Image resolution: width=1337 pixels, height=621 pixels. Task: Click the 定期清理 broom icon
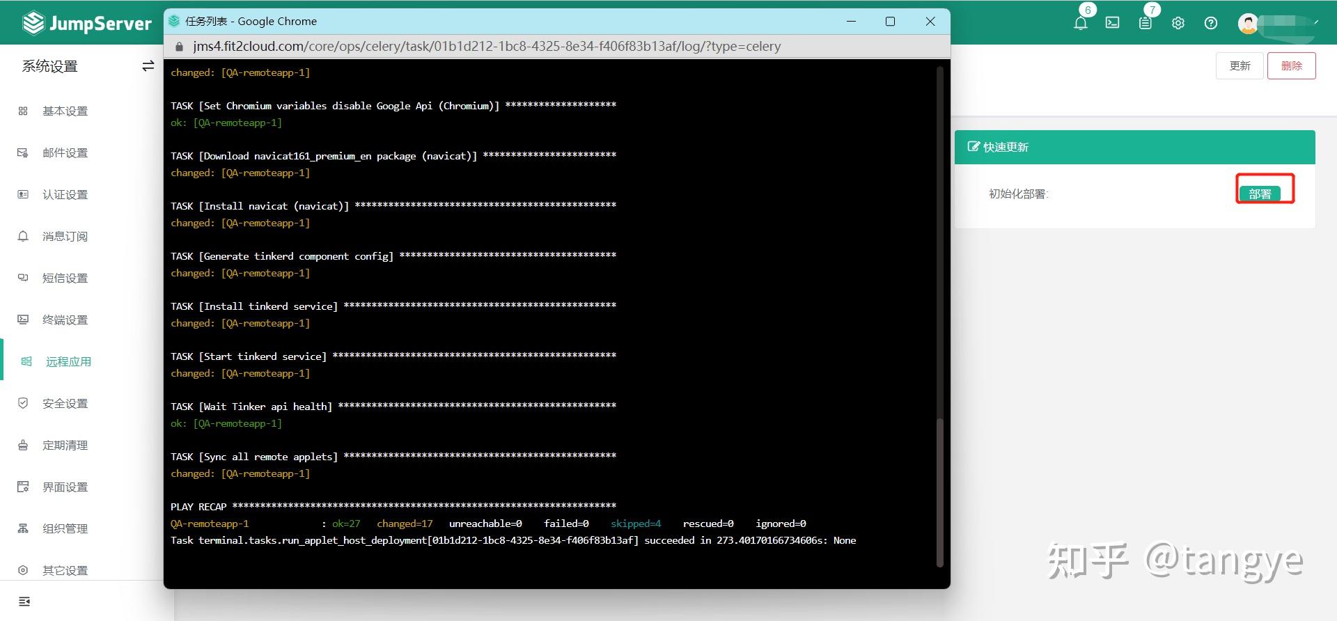pyautogui.click(x=23, y=445)
